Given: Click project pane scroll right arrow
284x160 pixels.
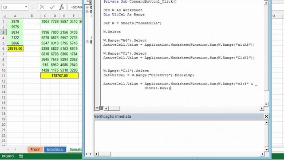Looking at the screenshot, I should pos(91,154).
